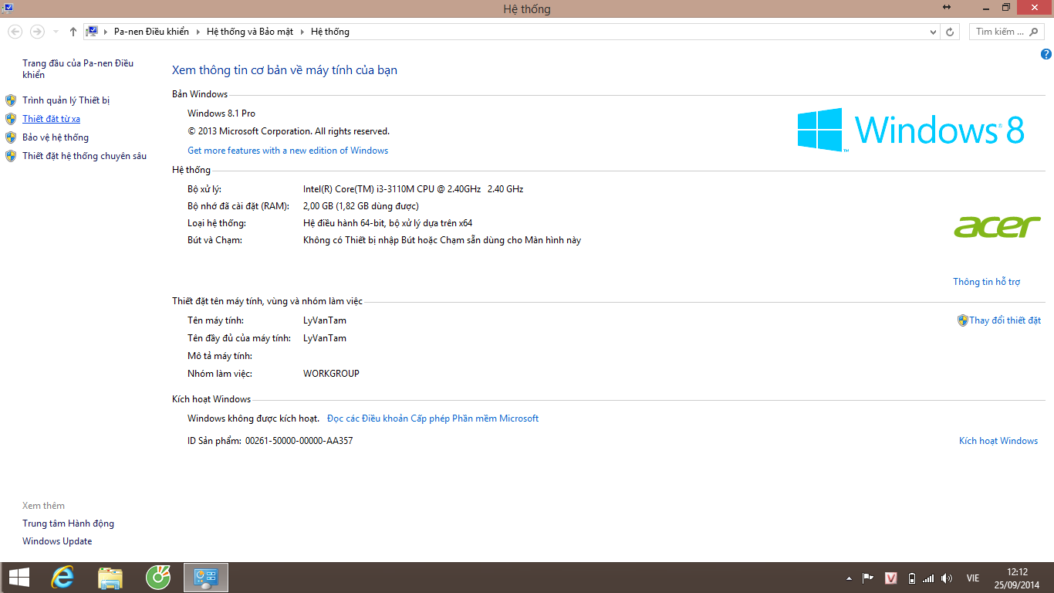Click the volume speaker tray icon
Screen dimensions: 1054x593
948,578
